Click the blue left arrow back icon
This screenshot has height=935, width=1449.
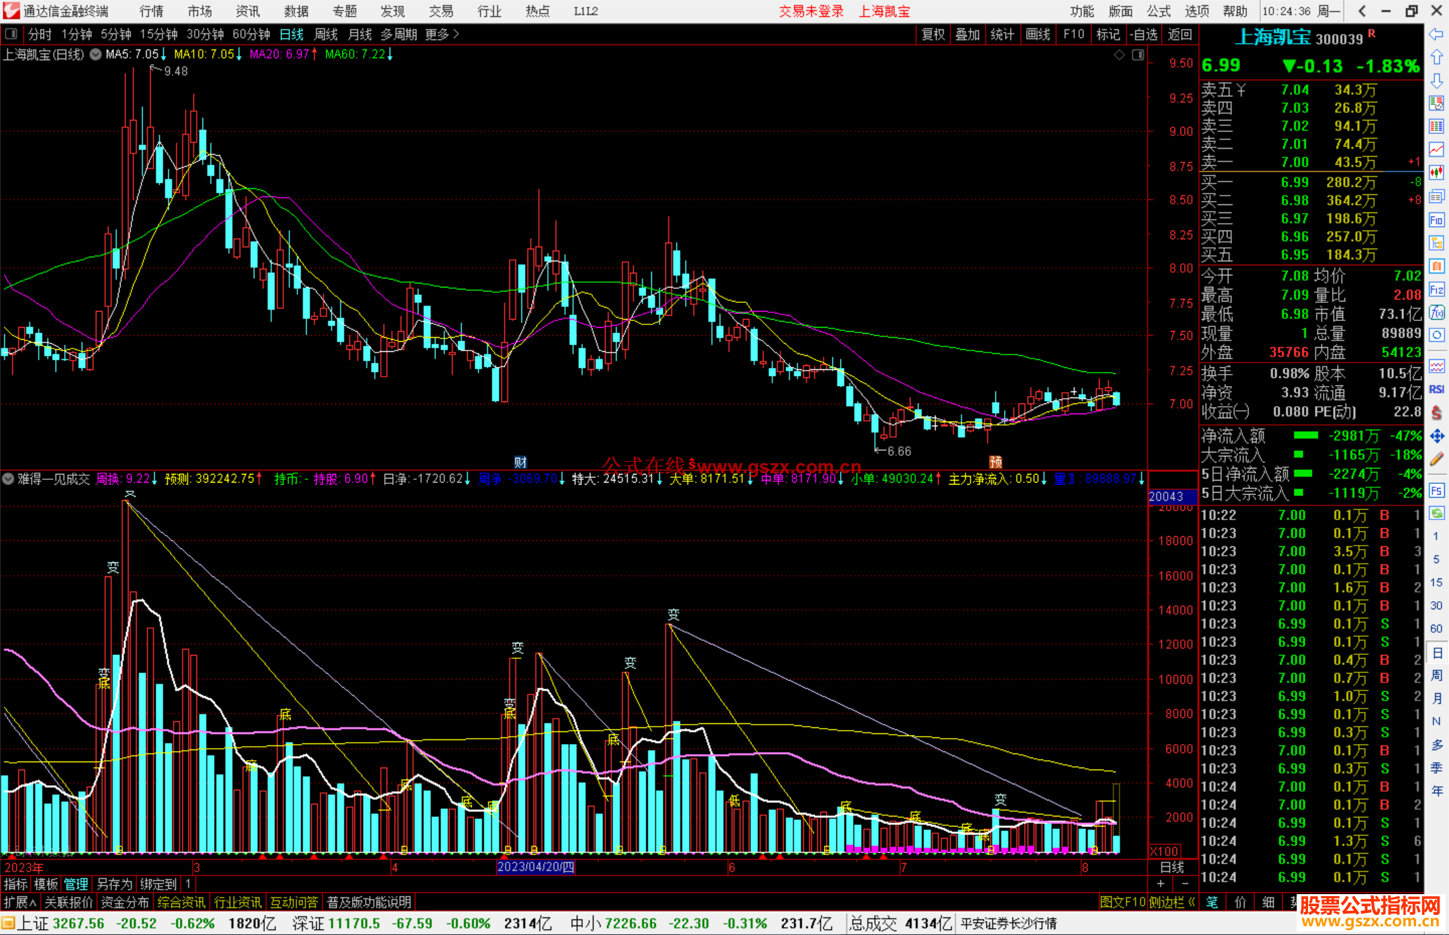point(1436,34)
